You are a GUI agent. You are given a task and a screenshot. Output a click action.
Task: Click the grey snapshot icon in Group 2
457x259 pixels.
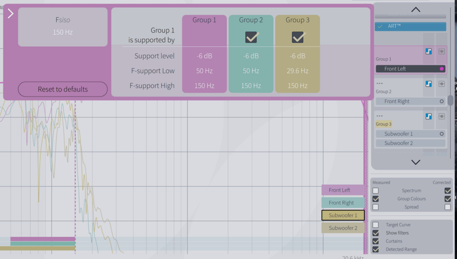click(x=441, y=84)
